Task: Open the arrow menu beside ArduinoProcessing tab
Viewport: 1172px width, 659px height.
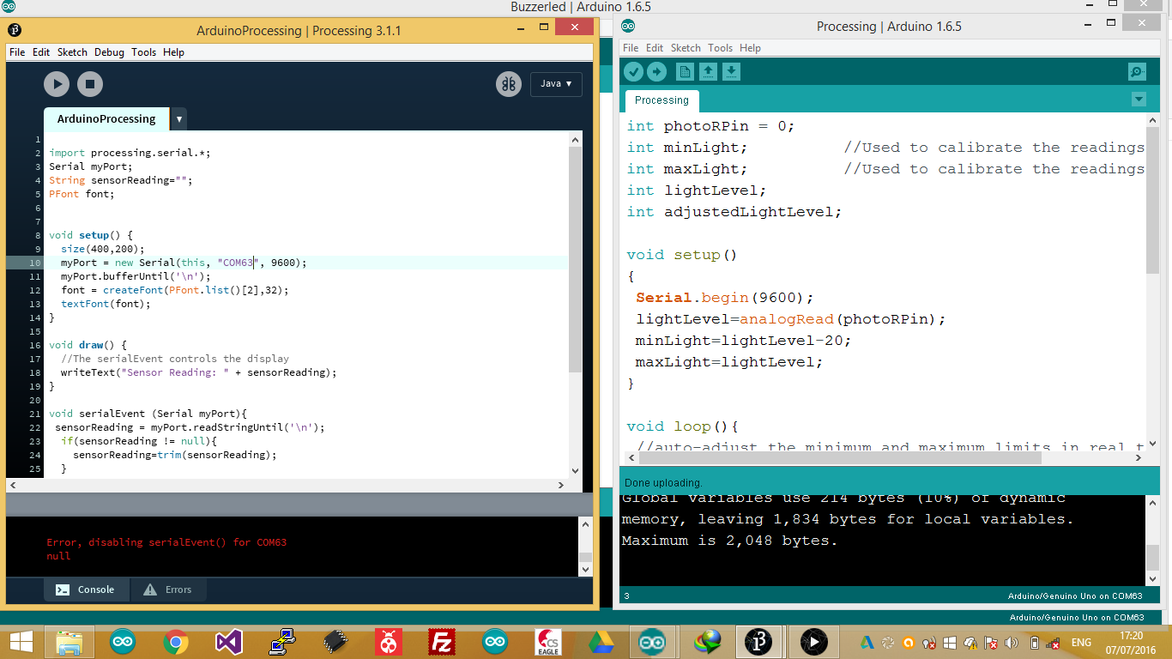Action: coord(179,119)
